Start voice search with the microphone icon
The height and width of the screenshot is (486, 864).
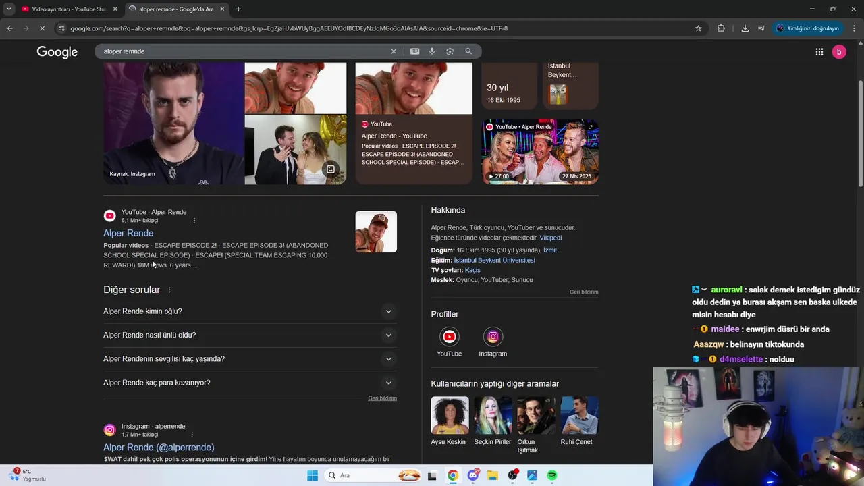pos(432,51)
